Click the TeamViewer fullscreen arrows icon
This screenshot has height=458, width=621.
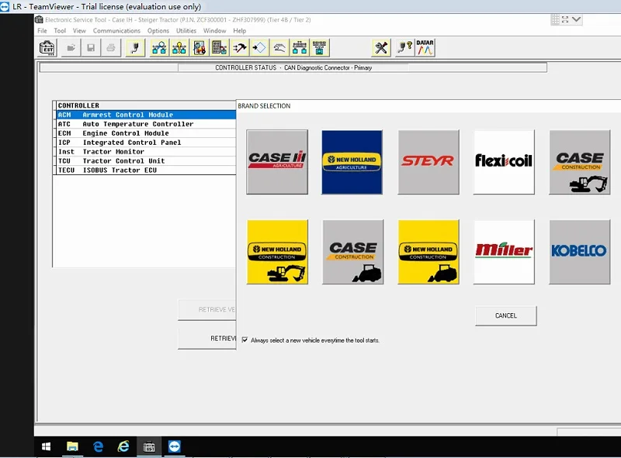(x=565, y=19)
